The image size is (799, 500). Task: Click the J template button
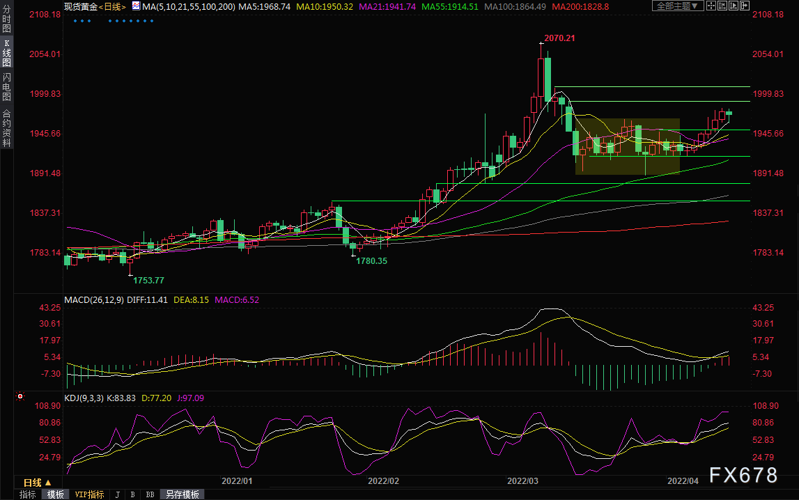(x=118, y=494)
